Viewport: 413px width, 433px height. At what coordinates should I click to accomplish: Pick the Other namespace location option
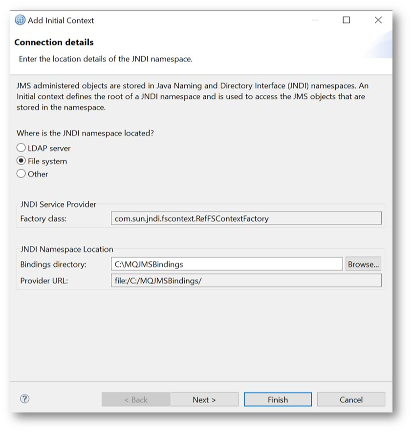click(21, 173)
